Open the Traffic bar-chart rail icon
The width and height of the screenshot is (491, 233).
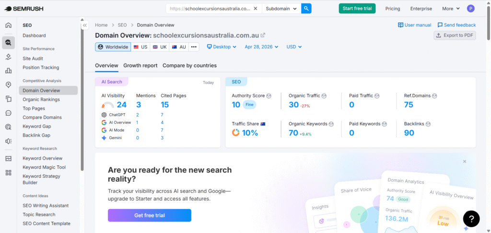[9, 71]
